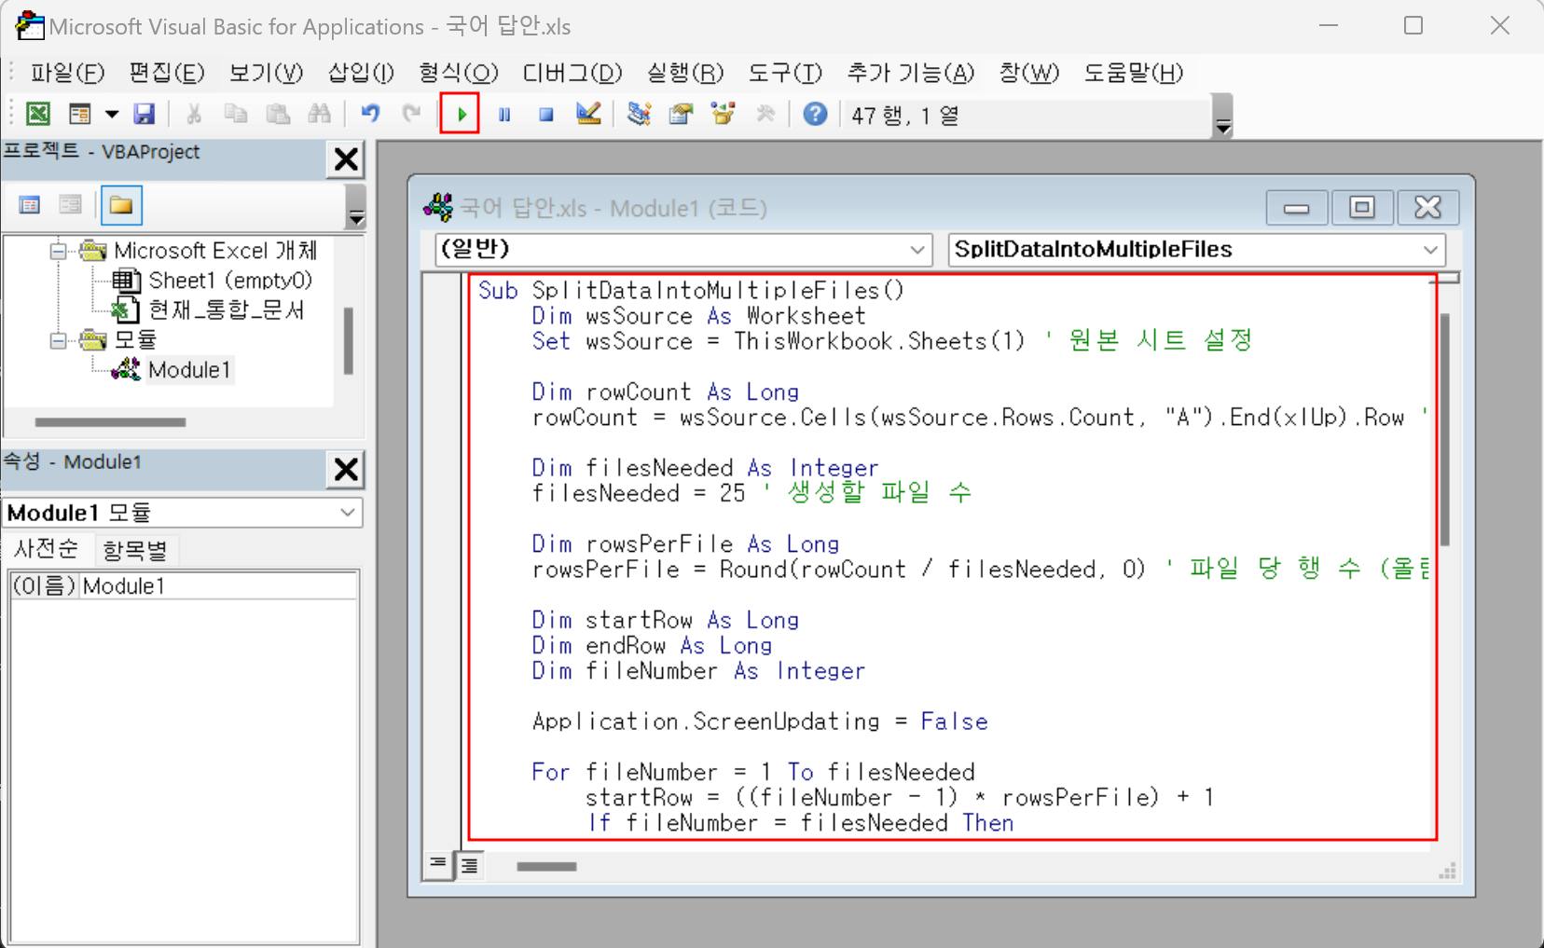Click the code window vertical scrollbar
The width and height of the screenshot is (1544, 948).
click(1445, 429)
